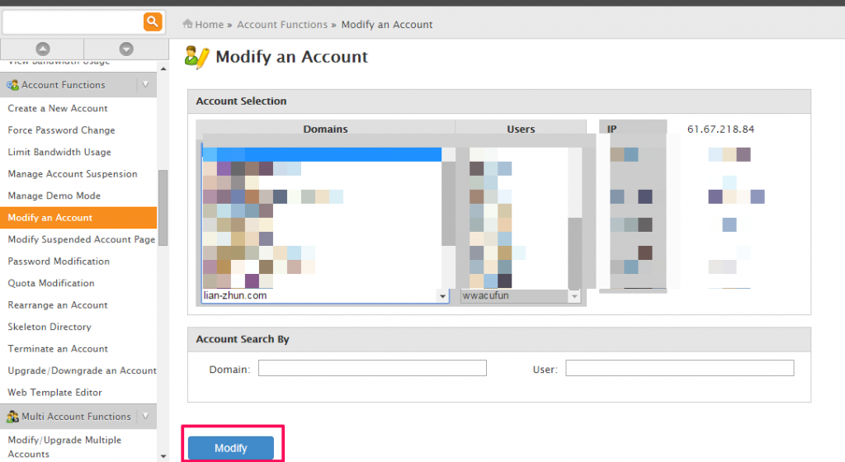The height and width of the screenshot is (462, 845).
Task: Open Create a New Account
Action: tap(58, 108)
